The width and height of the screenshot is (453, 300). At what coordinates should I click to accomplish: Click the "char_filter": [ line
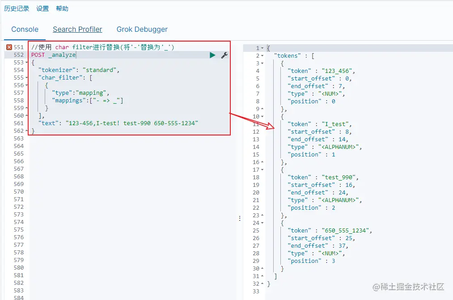click(65, 78)
